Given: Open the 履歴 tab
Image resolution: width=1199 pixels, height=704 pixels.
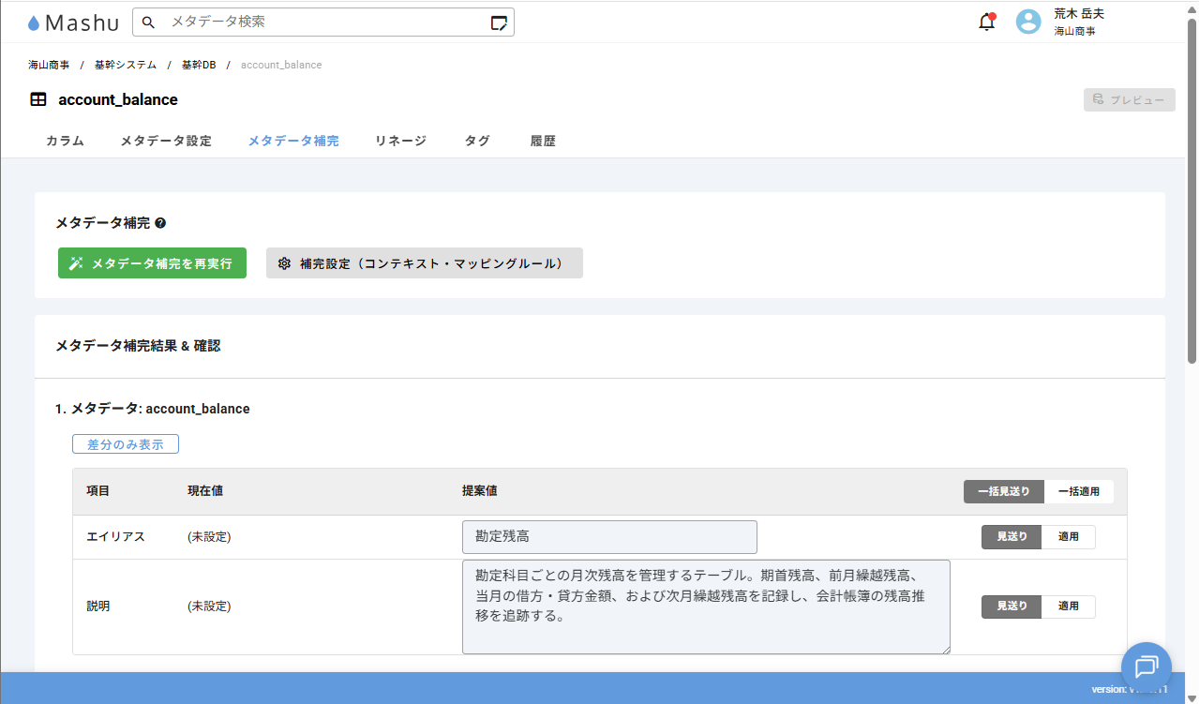Looking at the screenshot, I should tap(543, 141).
